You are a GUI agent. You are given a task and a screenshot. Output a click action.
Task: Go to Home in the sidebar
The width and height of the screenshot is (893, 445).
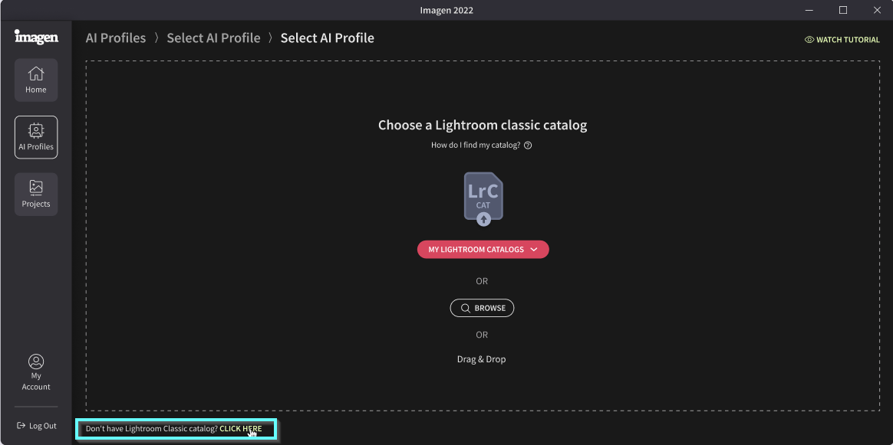pos(36,80)
